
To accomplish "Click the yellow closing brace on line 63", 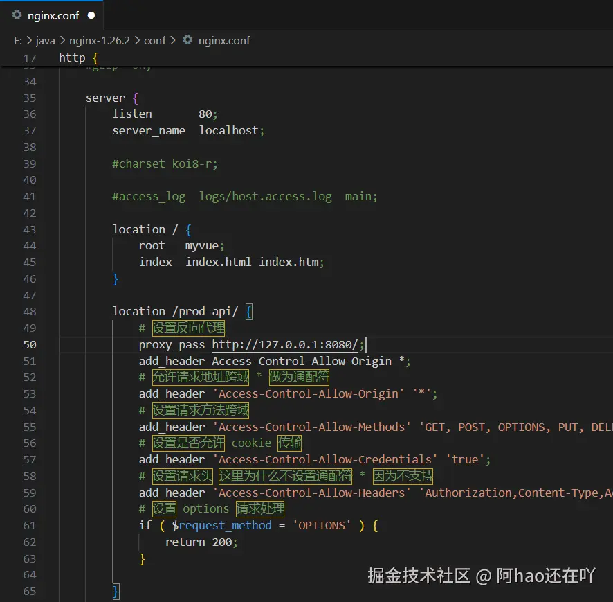I will click(x=142, y=559).
